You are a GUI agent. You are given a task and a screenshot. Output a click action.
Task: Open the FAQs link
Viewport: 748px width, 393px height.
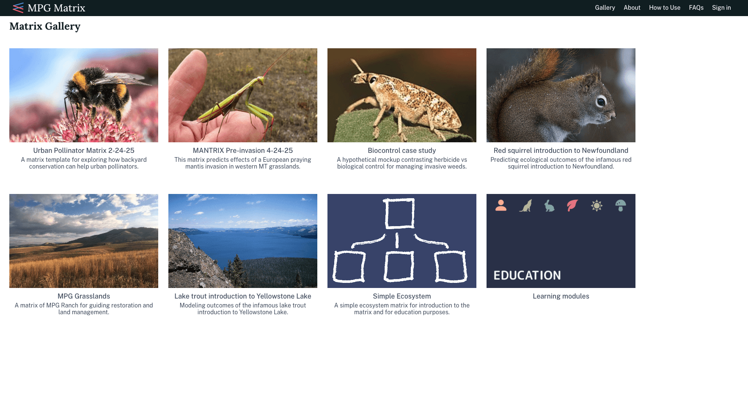pyautogui.click(x=696, y=8)
